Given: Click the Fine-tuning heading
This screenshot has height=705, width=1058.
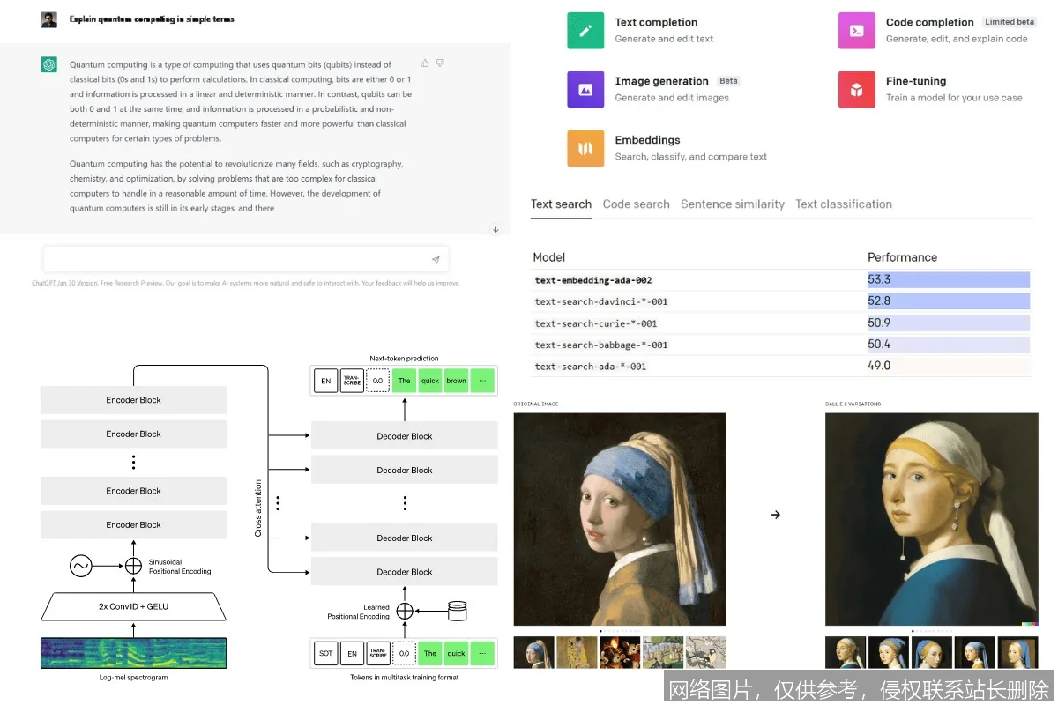Looking at the screenshot, I should [x=916, y=81].
